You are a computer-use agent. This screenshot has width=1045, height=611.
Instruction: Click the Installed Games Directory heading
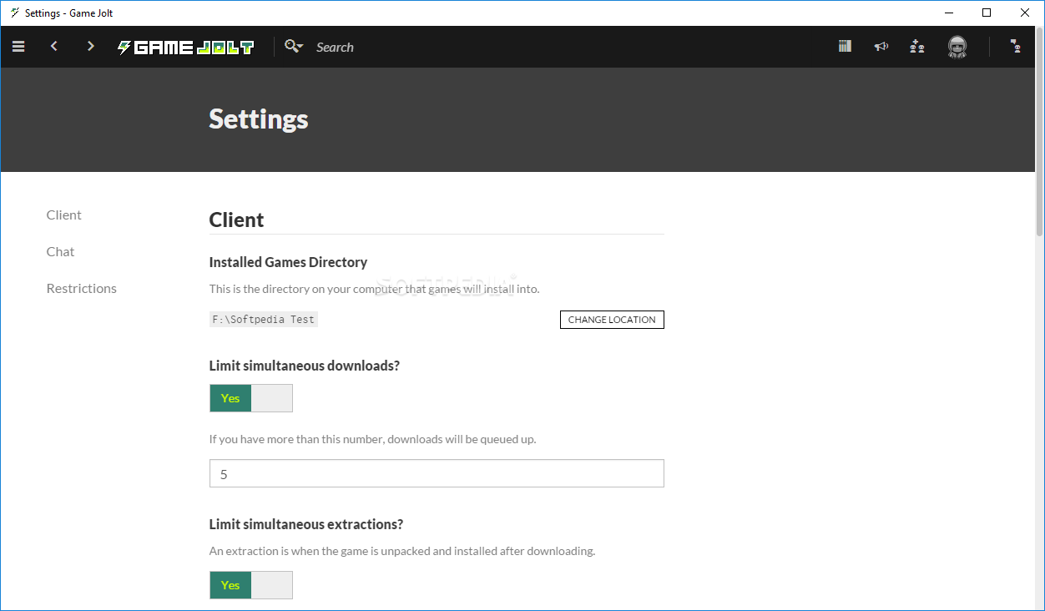tap(288, 262)
